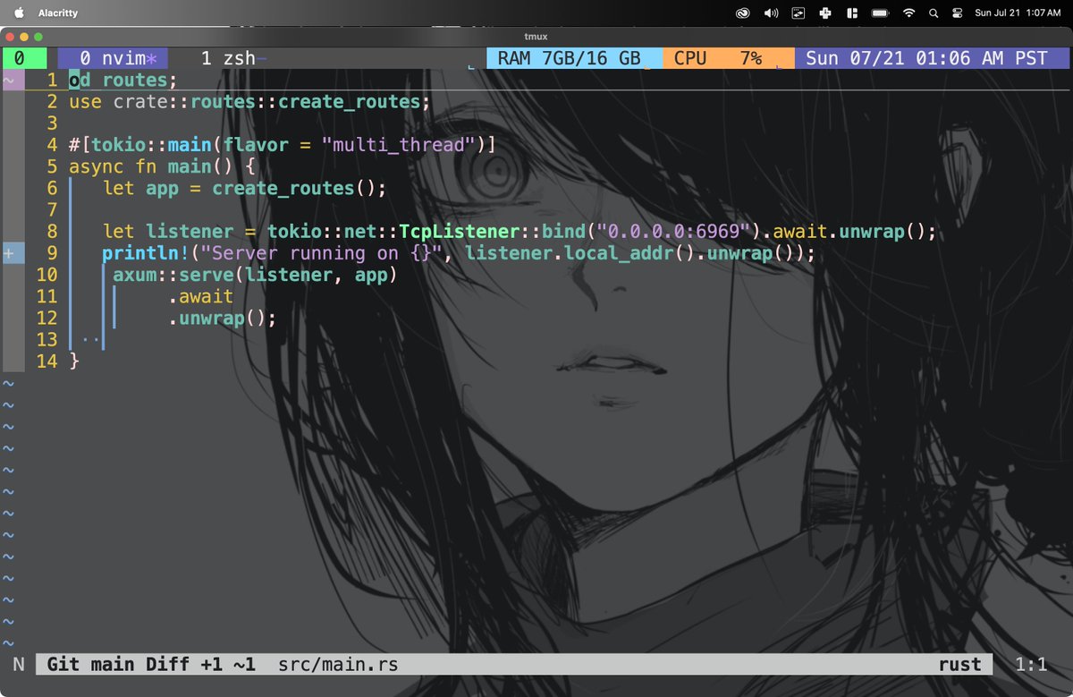Click '.unwrap();' on line 12
The image size is (1073, 697).
222,318
